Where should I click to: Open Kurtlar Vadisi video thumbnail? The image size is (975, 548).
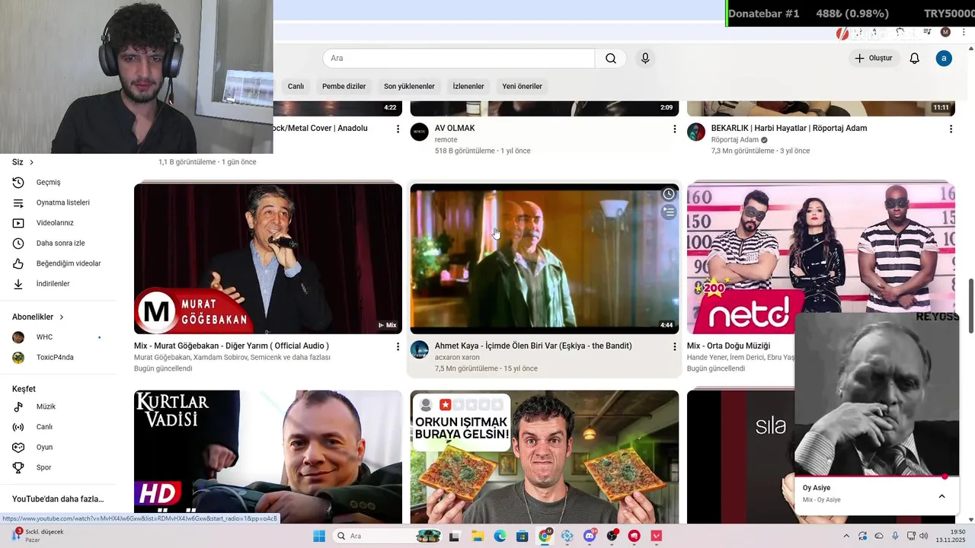[x=268, y=457]
